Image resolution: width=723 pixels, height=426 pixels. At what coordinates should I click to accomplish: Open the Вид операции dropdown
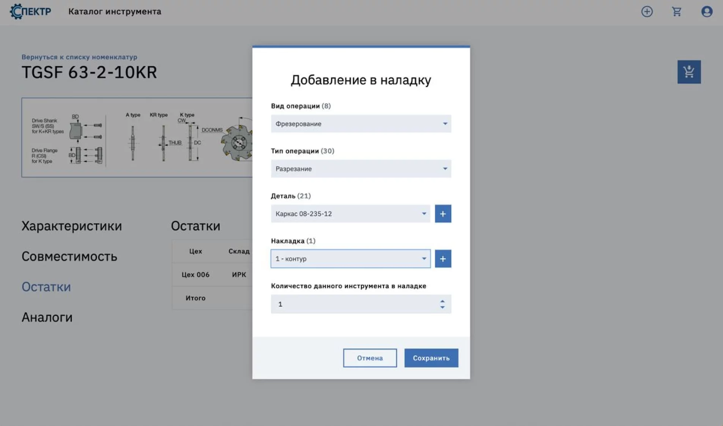click(x=361, y=124)
